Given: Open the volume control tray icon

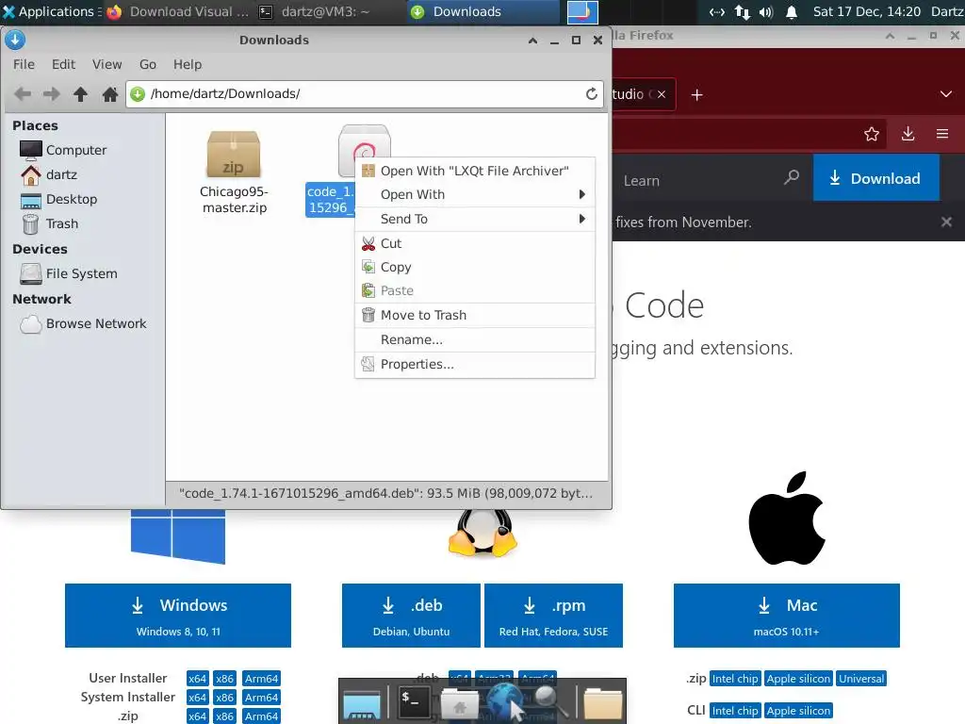Looking at the screenshot, I should pos(766,11).
